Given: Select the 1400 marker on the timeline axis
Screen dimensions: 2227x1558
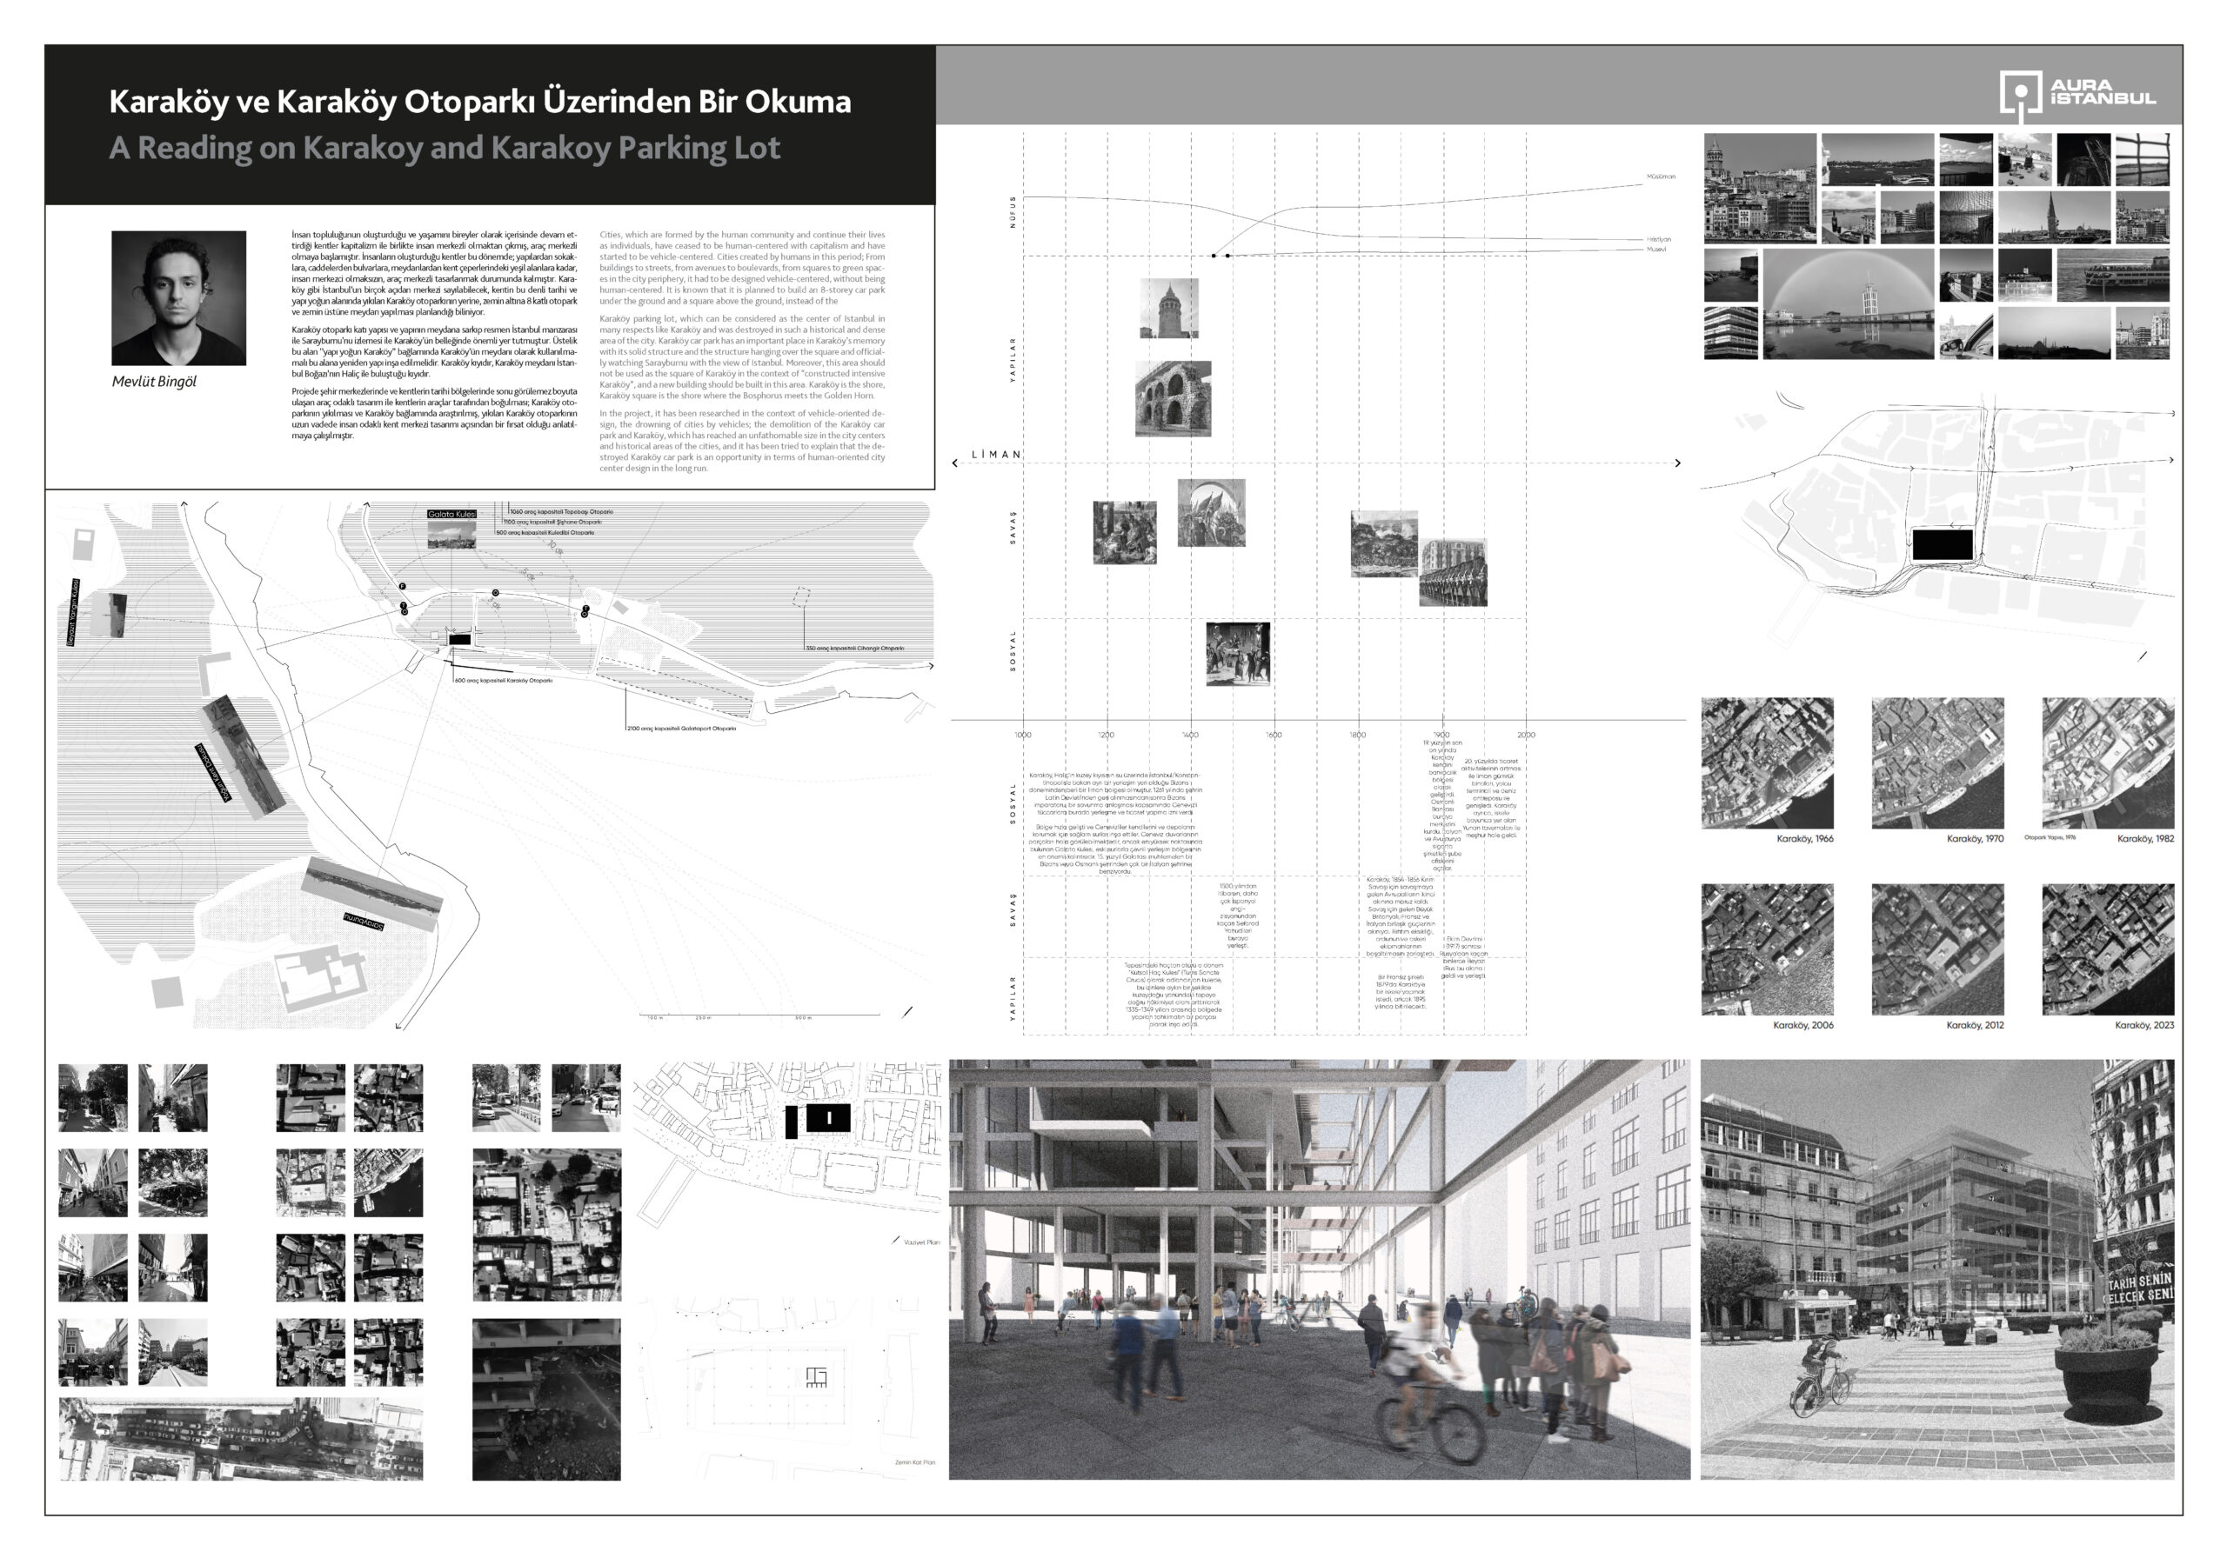Looking at the screenshot, I should click(1190, 735).
